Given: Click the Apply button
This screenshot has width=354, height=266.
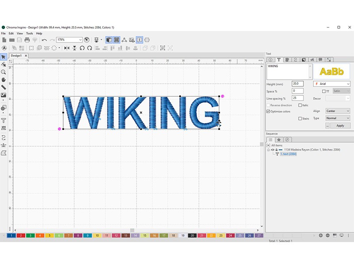Looking at the screenshot, I should coord(340,125).
